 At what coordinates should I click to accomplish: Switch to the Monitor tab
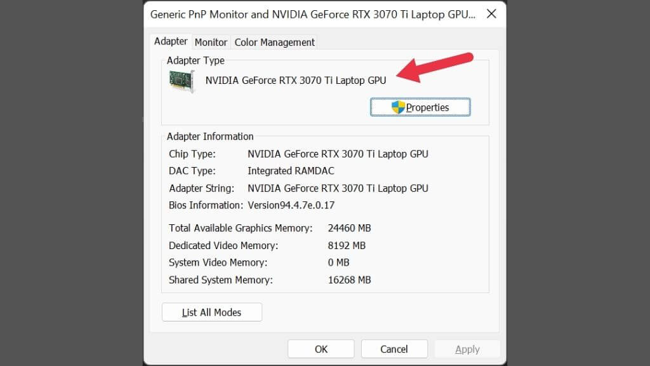[211, 42]
